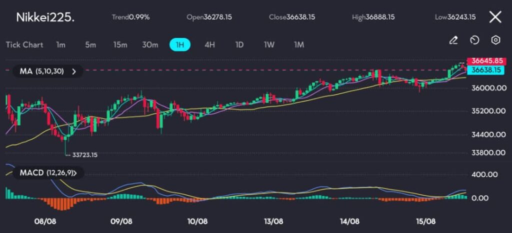
Task: Select the 5m timeframe
Action: [x=90, y=44]
